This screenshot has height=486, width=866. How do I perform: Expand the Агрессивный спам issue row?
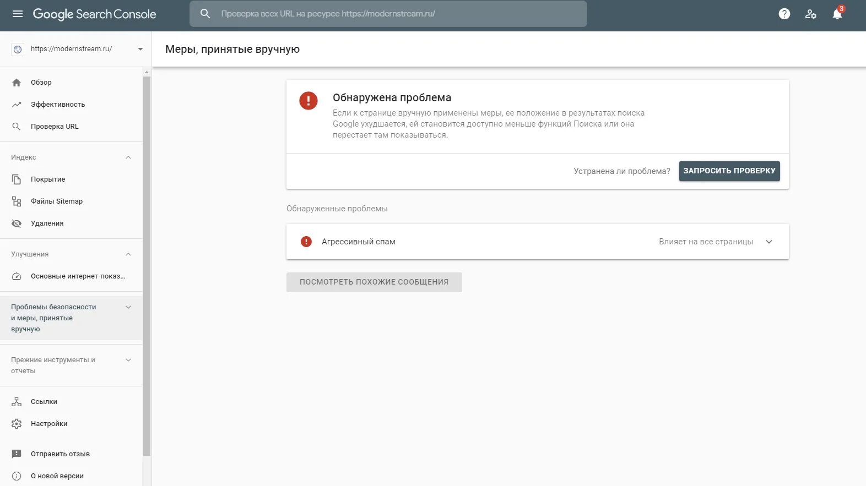(x=538, y=242)
